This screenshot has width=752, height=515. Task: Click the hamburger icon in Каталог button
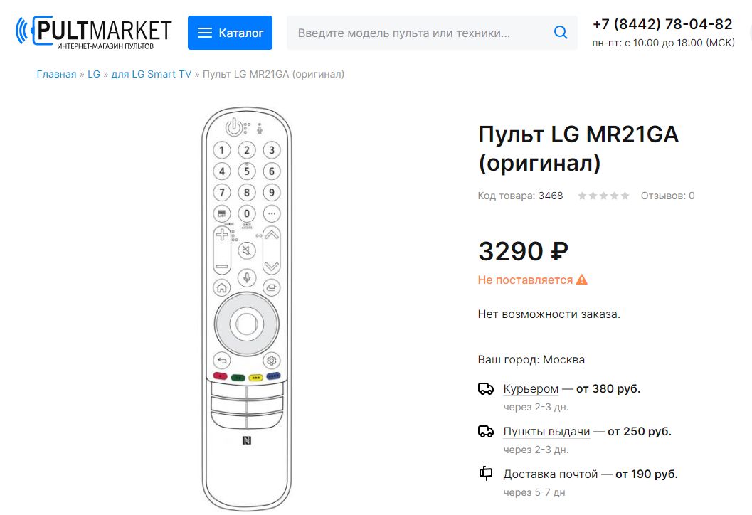pos(205,33)
